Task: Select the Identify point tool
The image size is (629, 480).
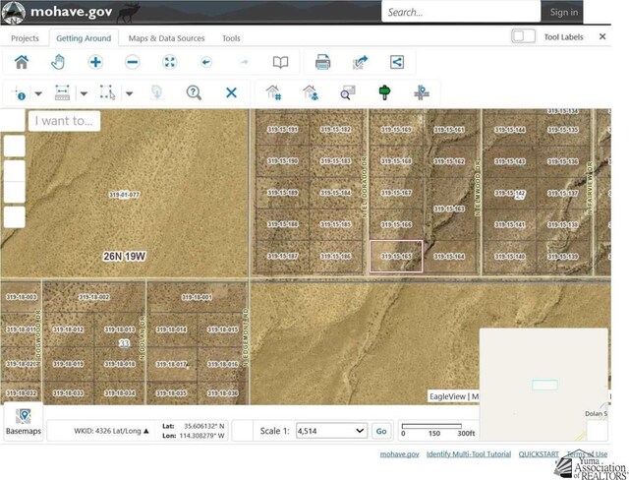Action: click(19, 92)
